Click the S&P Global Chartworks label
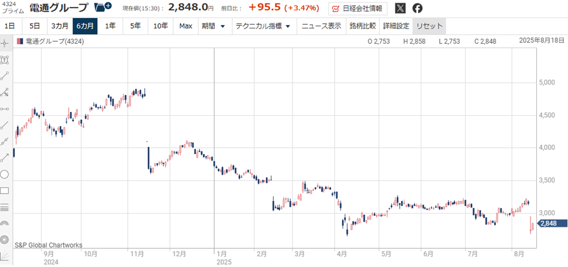The width and height of the screenshot is (568, 267). [48, 245]
